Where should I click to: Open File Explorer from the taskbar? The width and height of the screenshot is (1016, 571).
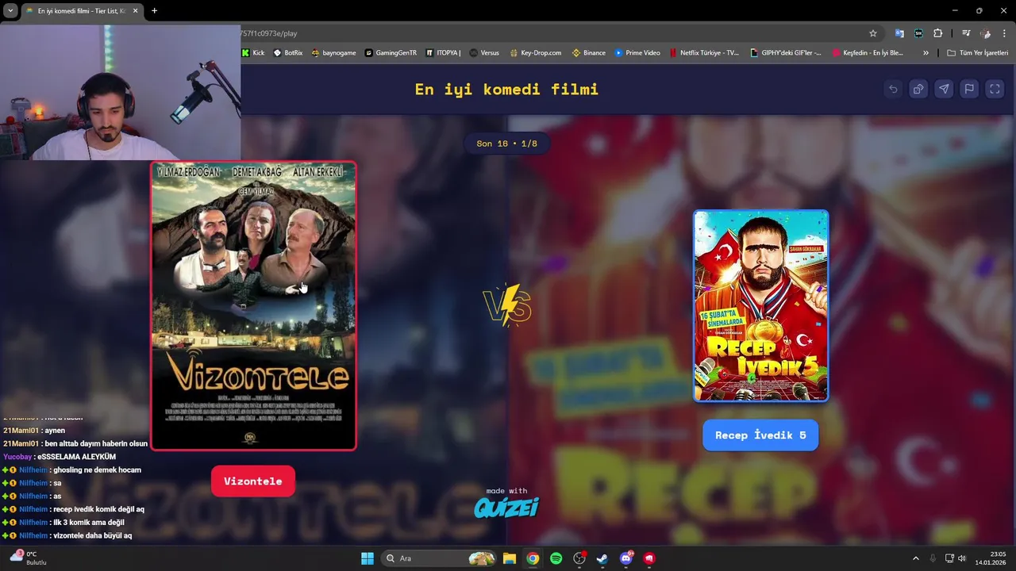pyautogui.click(x=509, y=558)
